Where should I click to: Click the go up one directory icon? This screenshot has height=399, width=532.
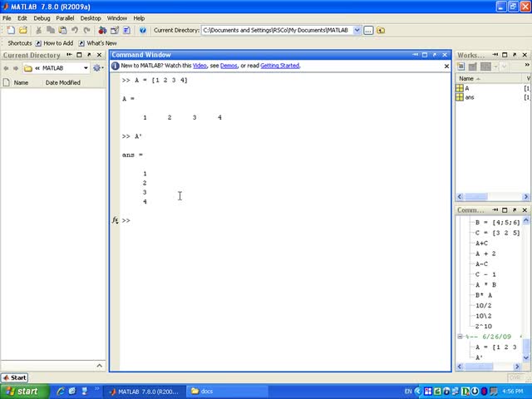pyautogui.click(x=381, y=30)
